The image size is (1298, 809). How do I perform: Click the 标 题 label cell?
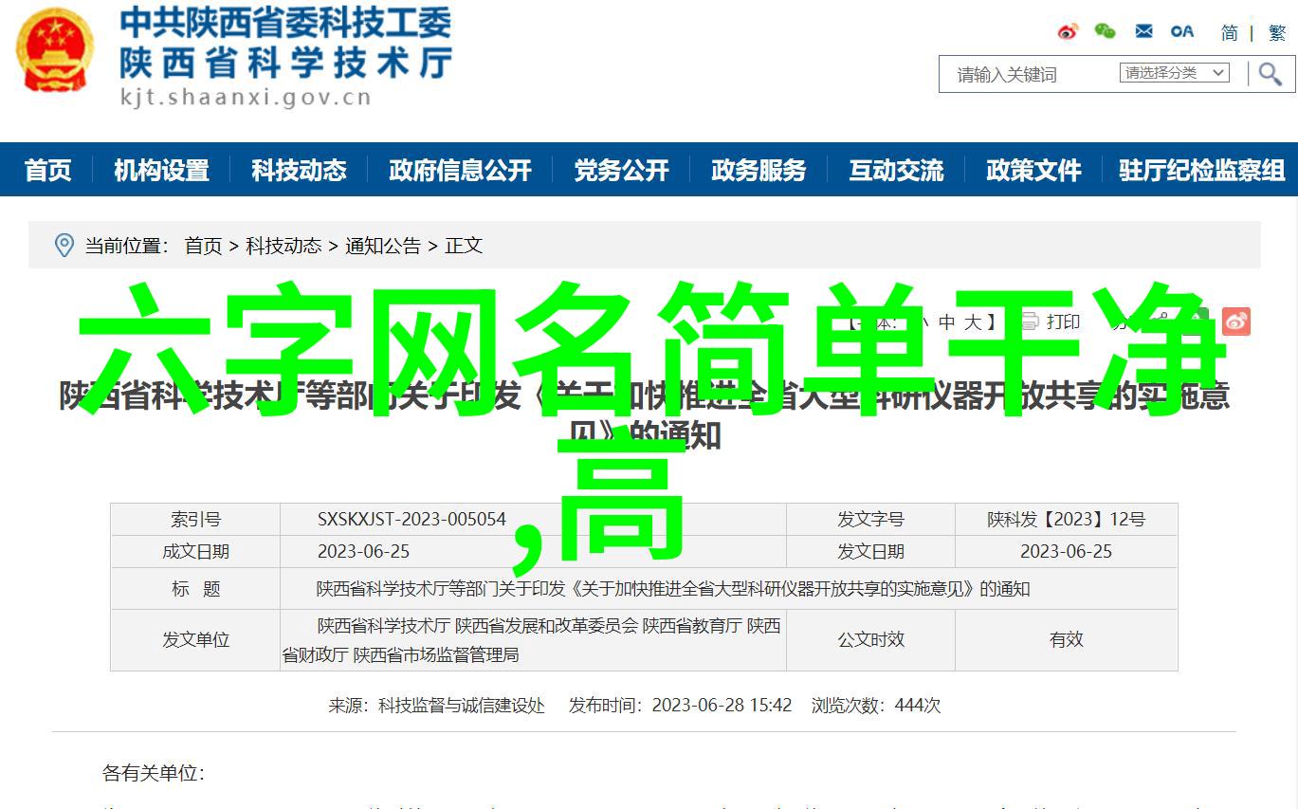point(195,589)
